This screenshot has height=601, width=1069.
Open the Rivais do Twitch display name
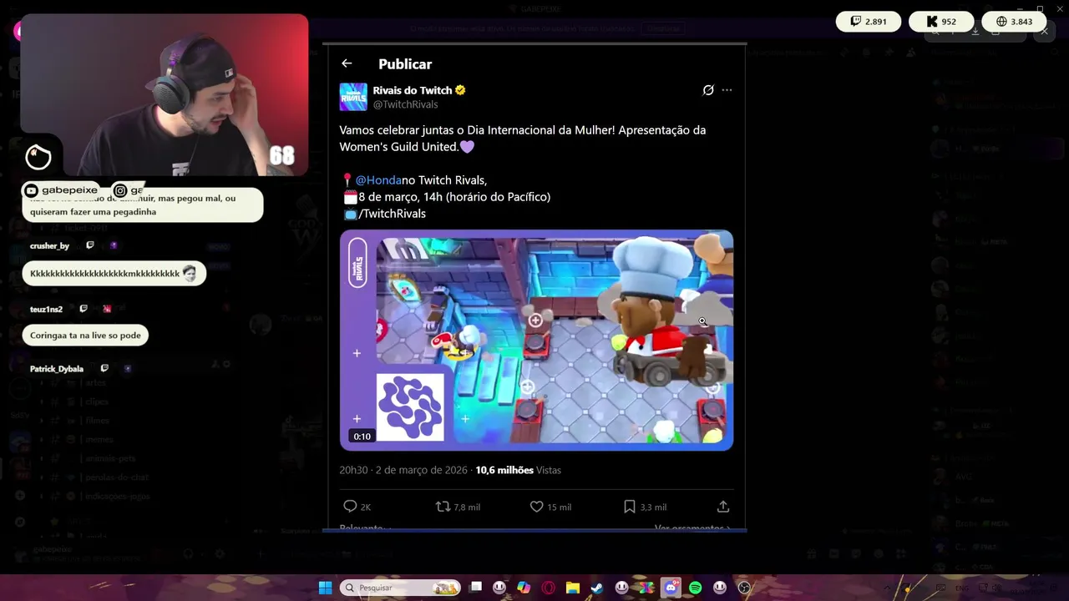coord(413,90)
